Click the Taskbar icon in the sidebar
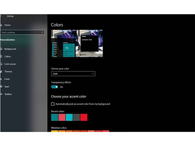The width and height of the screenshot is (195, 146). (x=2, y=94)
